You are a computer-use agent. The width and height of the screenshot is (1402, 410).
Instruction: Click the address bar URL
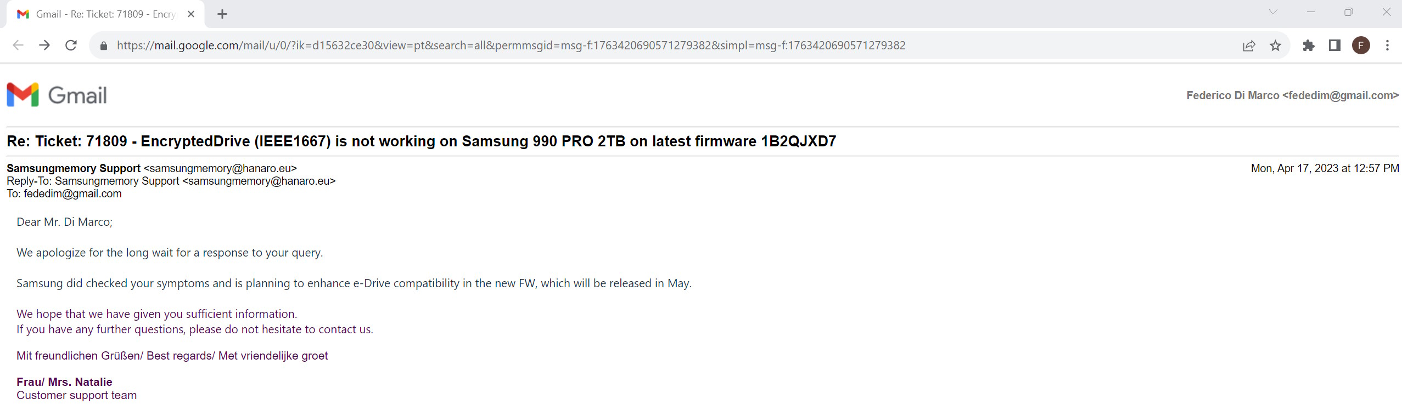click(511, 45)
